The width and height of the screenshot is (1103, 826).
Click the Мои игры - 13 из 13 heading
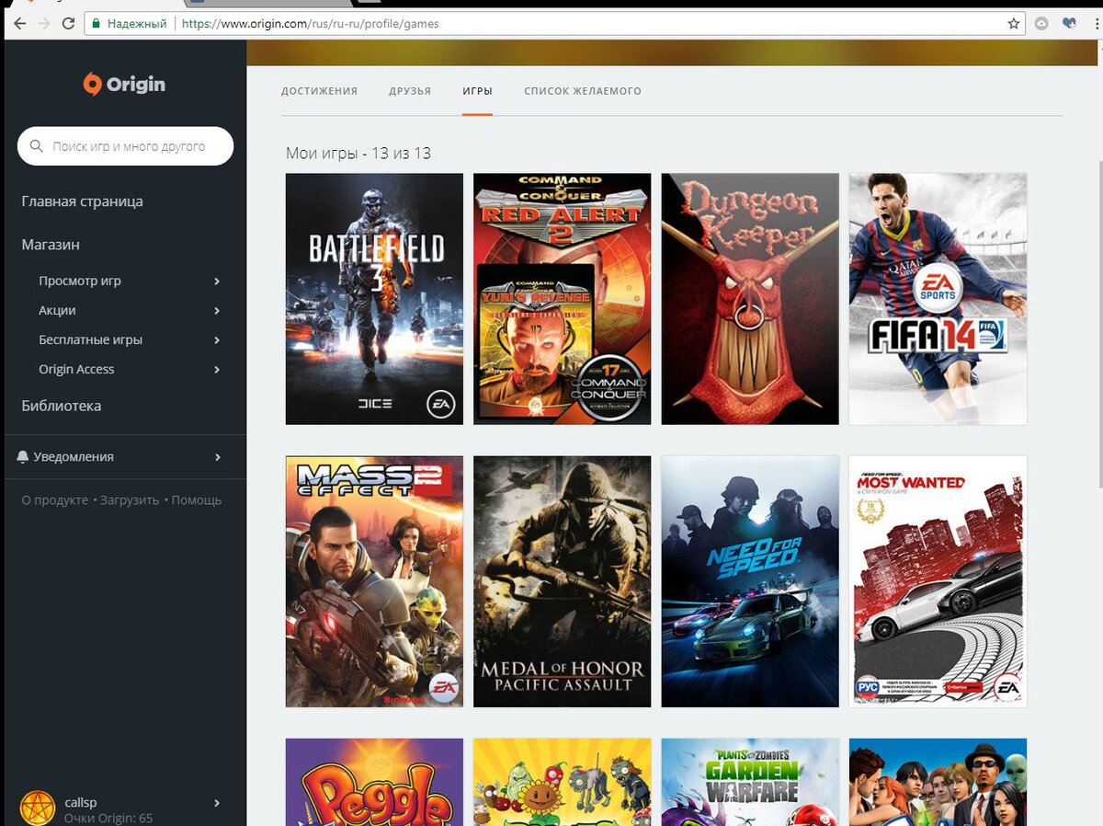click(x=358, y=154)
